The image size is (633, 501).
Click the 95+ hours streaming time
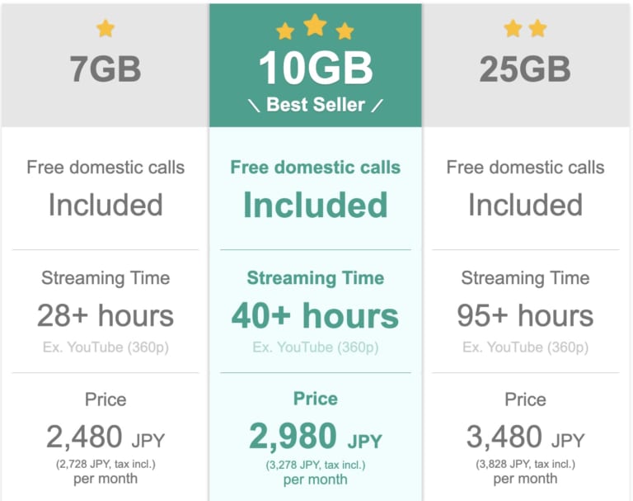click(x=525, y=315)
